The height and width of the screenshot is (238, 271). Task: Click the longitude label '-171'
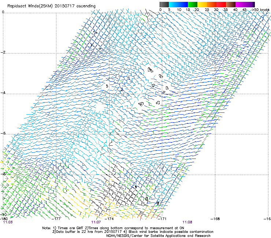[162, 219]
